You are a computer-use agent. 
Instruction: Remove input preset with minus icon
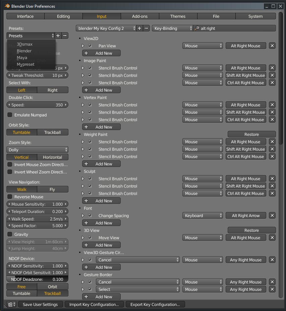pos(65,36)
